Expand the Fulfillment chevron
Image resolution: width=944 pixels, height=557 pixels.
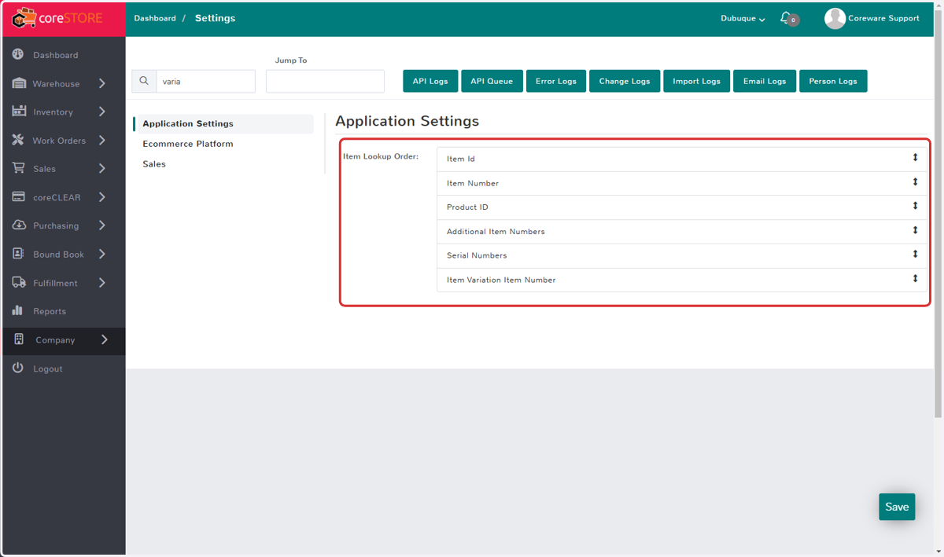tap(102, 282)
